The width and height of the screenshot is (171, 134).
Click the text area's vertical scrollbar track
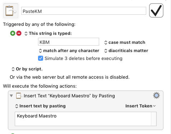click(x=154, y=119)
